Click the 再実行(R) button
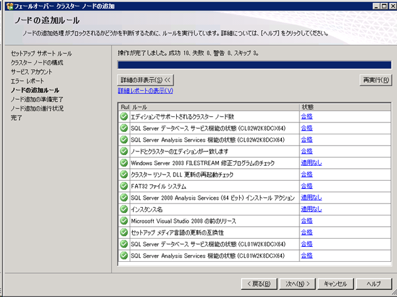This screenshot has width=397, height=297. coord(376,80)
